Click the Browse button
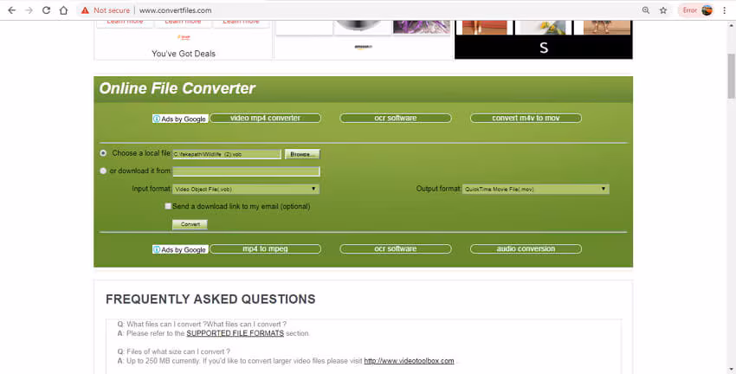The width and height of the screenshot is (736, 374). (302, 154)
